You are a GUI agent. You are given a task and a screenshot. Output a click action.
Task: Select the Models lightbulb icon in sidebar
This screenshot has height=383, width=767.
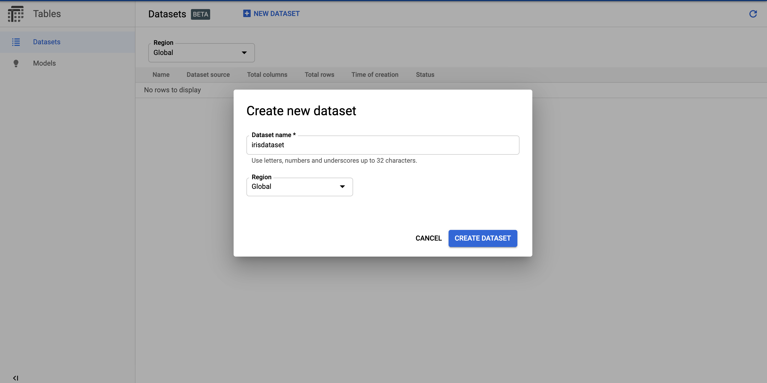pyautogui.click(x=16, y=63)
